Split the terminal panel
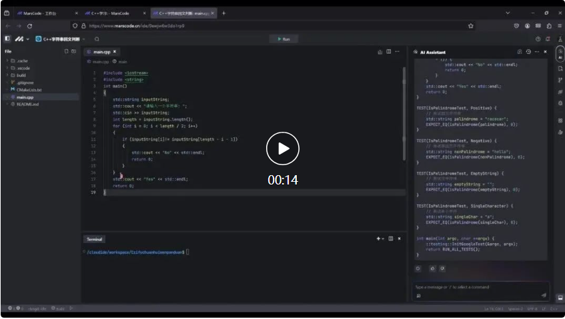 (x=390, y=238)
